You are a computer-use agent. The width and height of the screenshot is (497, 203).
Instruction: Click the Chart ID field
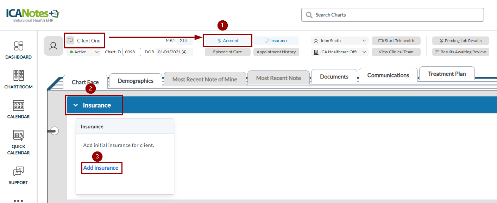pyautogui.click(x=132, y=52)
